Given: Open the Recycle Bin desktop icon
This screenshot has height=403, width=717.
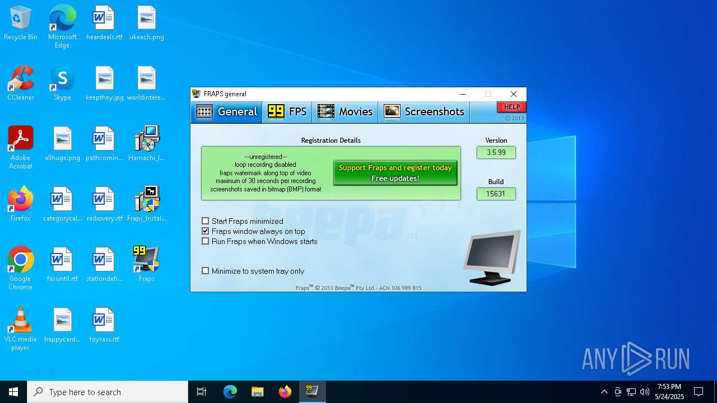Looking at the screenshot, I should point(21,24).
